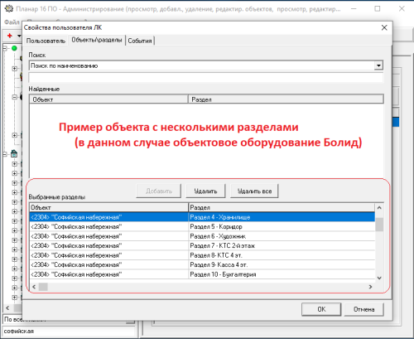Open the Пользователь tab
This screenshot has width=414, height=339.
(x=46, y=41)
